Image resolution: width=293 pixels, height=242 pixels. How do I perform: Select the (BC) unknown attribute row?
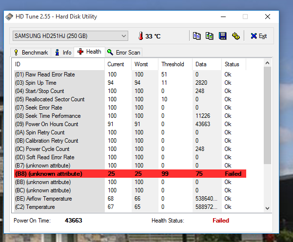tap(130, 190)
